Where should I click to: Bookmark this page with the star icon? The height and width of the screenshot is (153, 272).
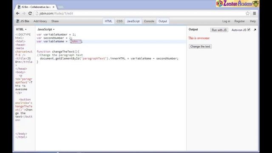pyautogui.click(x=248, y=13)
